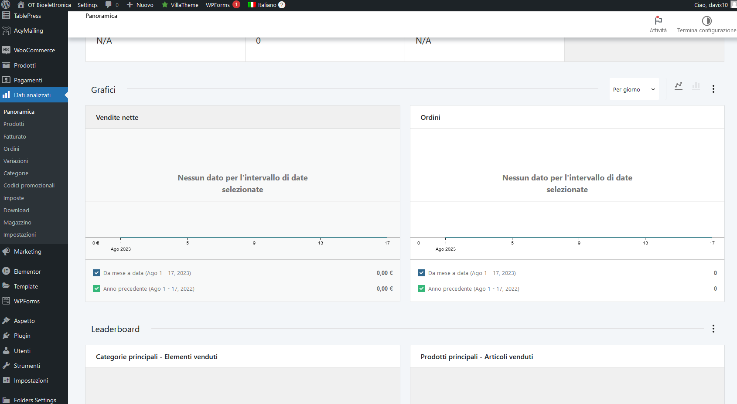Open the Grafici section options menu
This screenshot has width=737, height=404.
coord(713,89)
